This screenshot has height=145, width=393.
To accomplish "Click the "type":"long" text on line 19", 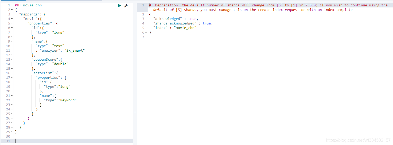I will coord(57,87).
